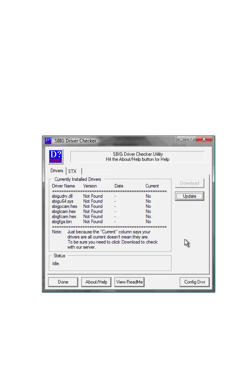
Task: Click the Done button
Action: (63, 282)
